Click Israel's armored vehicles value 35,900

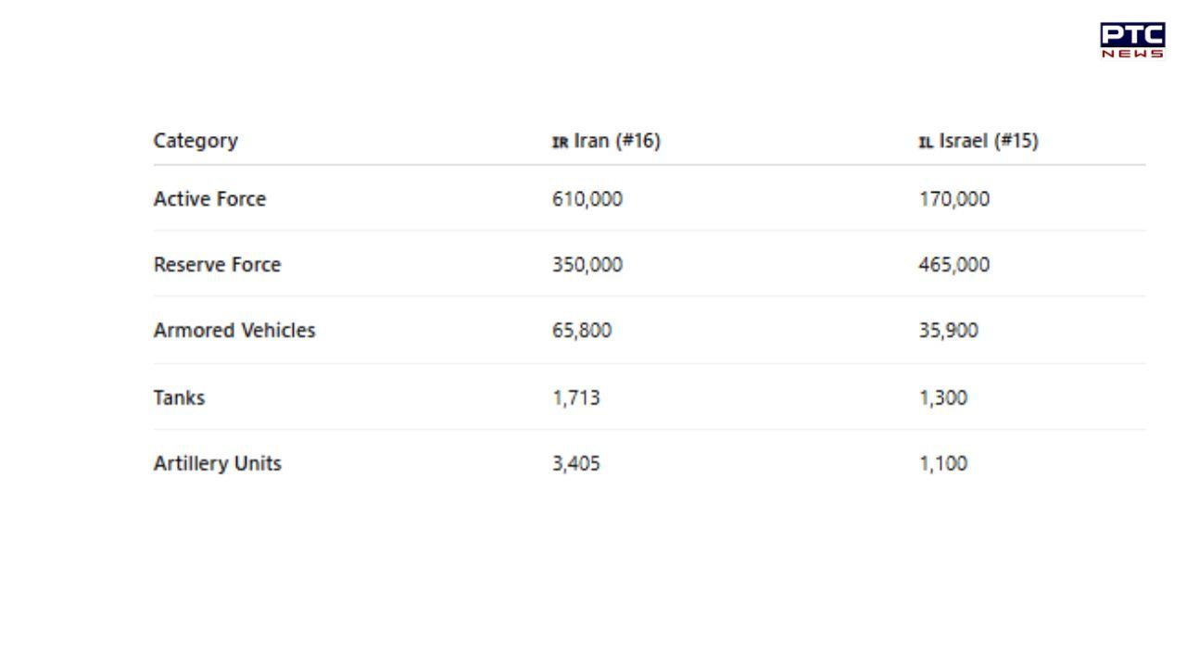click(949, 331)
